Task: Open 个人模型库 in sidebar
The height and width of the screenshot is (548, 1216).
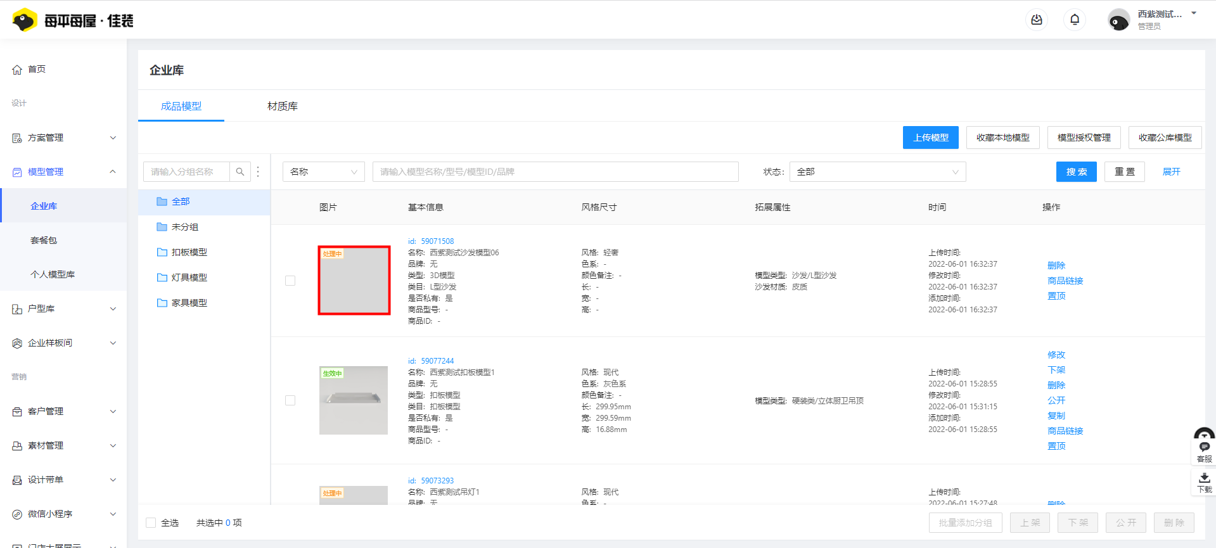Action: tap(63, 274)
